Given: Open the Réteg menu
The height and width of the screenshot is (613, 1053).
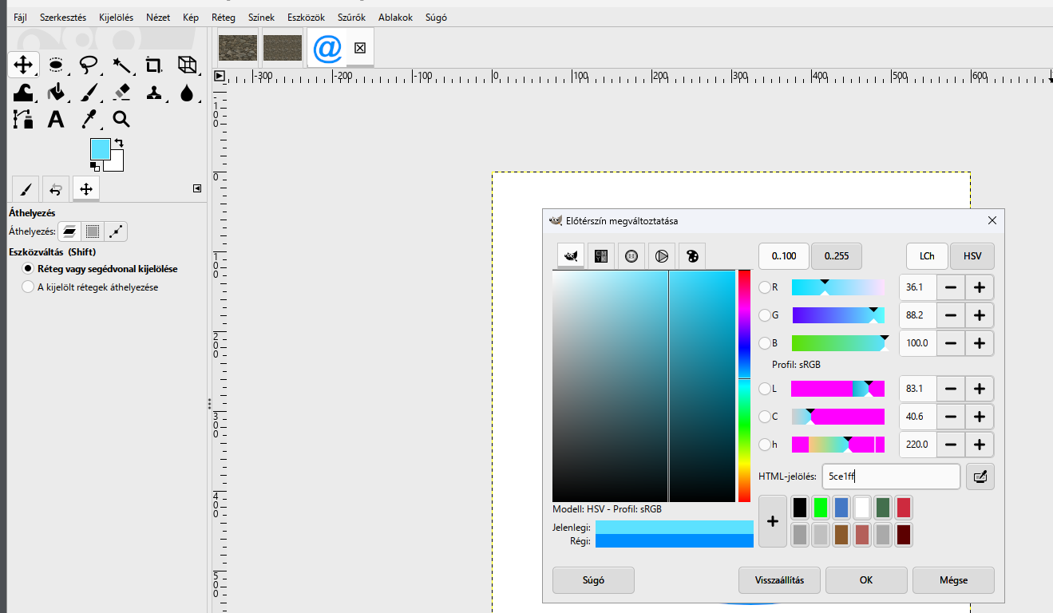Looking at the screenshot, I should coord(224,17).
